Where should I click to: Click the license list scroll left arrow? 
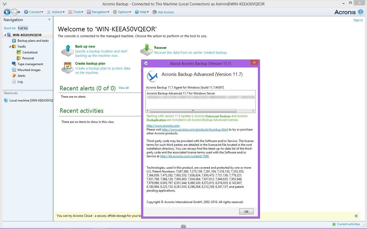coord(148,111)
